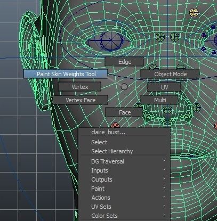
Task: Switch to Object Mode
Action: pos(170,74)
